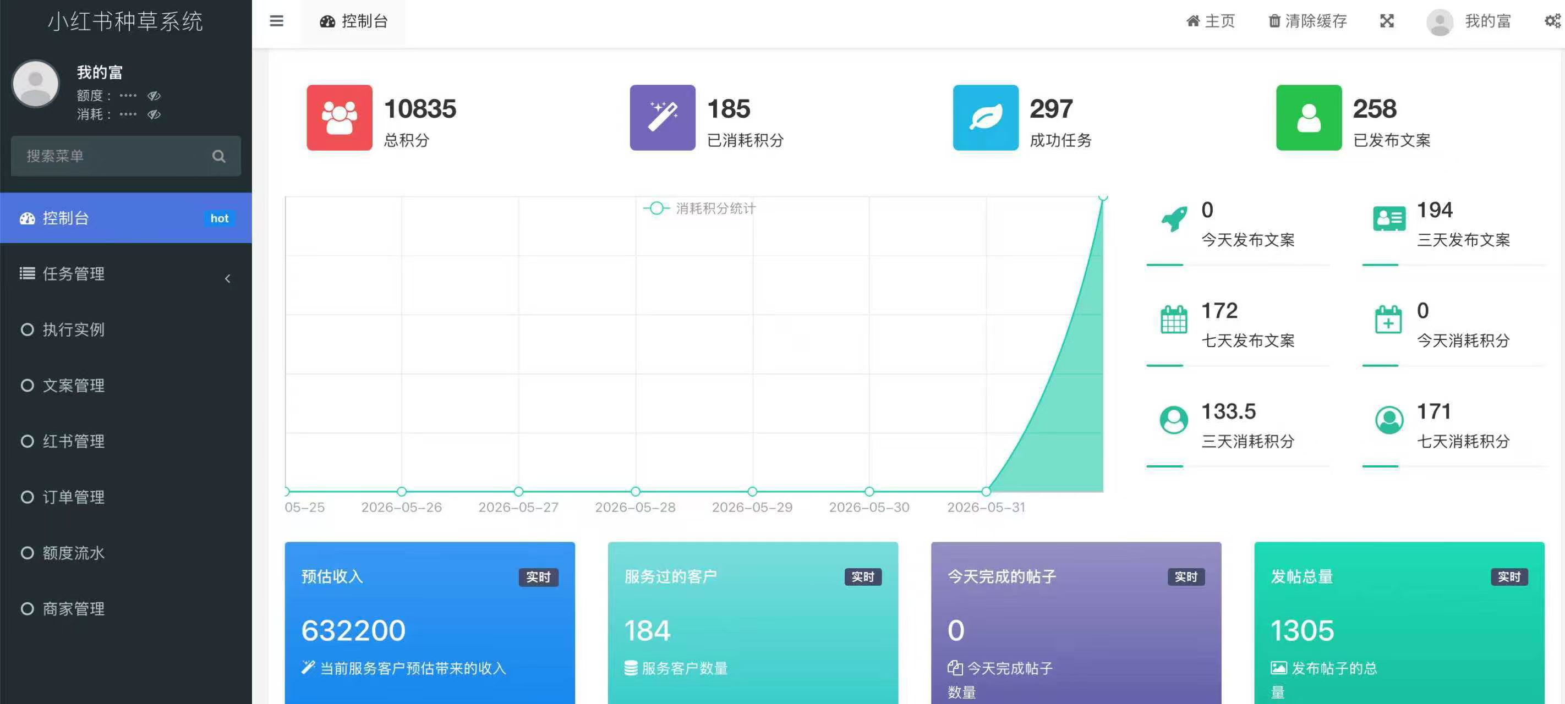Image resolution: width=1565 pixels, height=704 pixels.
Task: Show hidden 额度 value via eye icon
Action: coord(154,95)
